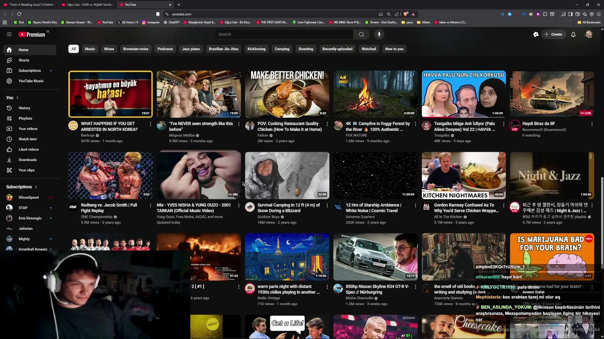This screenshot has width=604, height=339.
Task: Click the search magnifier button
Action: tap(361, 34)
